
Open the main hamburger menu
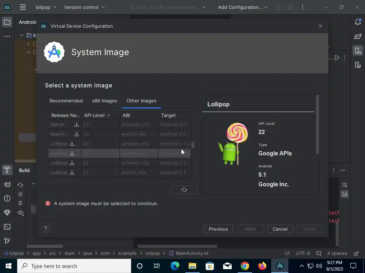tap(22, 7)
